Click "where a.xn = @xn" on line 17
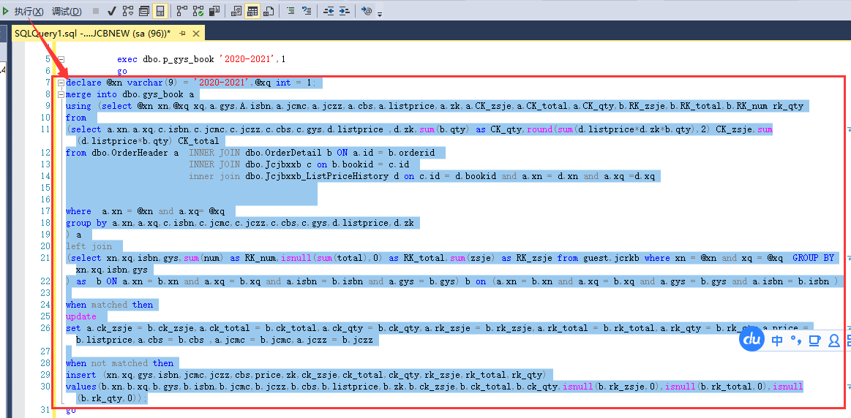Screen dimensions: 851x418 click(x=110, y=211)
